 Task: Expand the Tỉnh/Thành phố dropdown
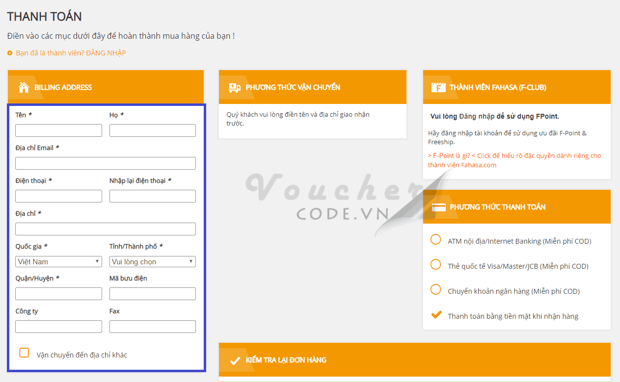click(x=152, y=261)
